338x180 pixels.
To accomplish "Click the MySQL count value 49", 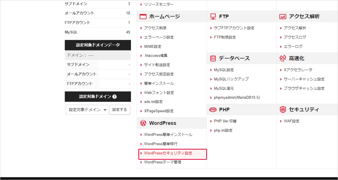I will tap(128, 32).
